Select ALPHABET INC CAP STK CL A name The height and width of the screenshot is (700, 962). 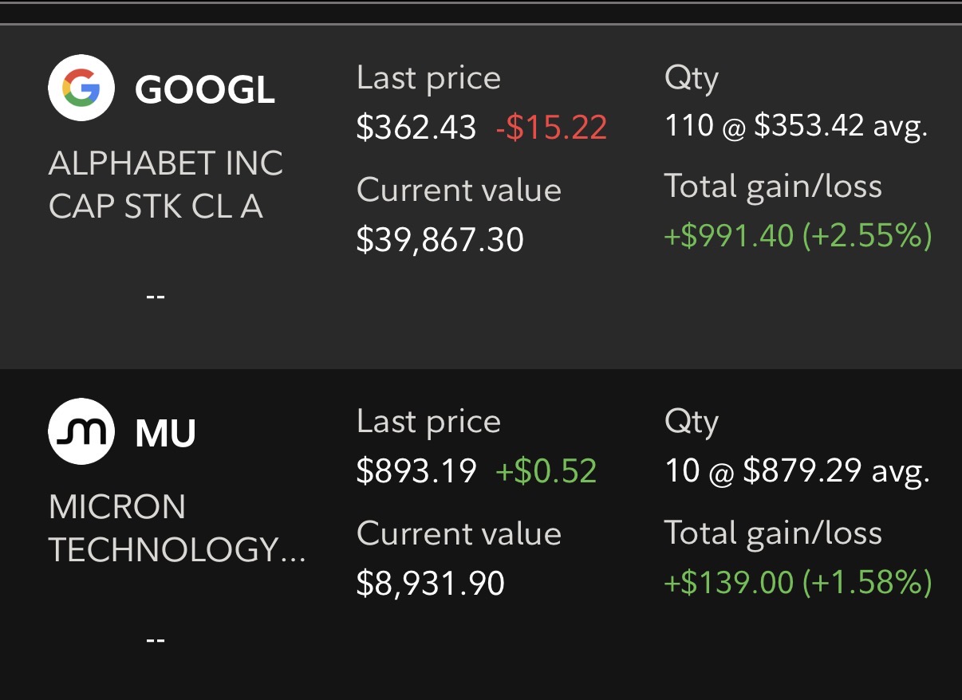[x=166, y=185]
